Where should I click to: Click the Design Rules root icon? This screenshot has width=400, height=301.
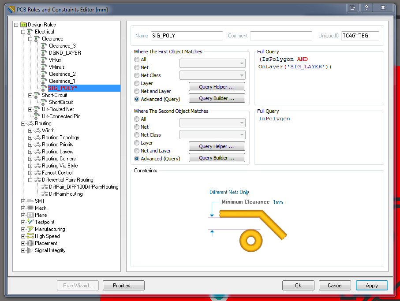(23, 25)
